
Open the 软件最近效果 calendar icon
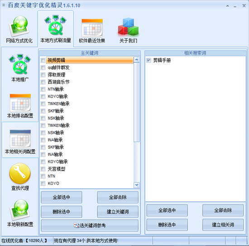point(92,28)
